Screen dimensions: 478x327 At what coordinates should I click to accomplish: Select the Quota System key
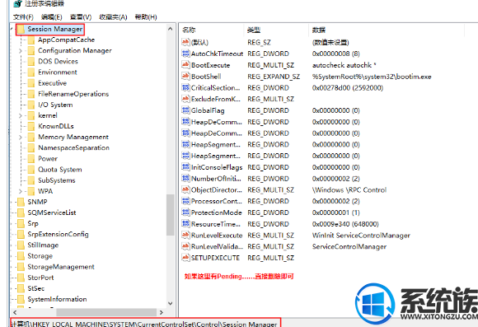[x=59, y=170]
